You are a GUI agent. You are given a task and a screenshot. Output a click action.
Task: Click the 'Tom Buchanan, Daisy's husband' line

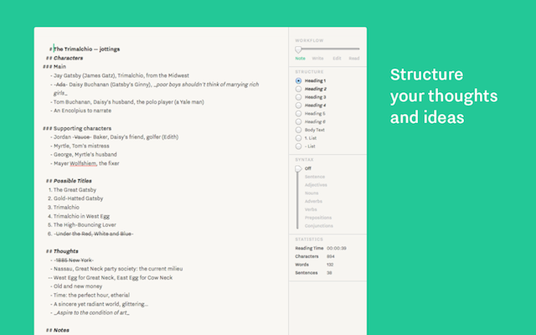[x=127, y=102]
